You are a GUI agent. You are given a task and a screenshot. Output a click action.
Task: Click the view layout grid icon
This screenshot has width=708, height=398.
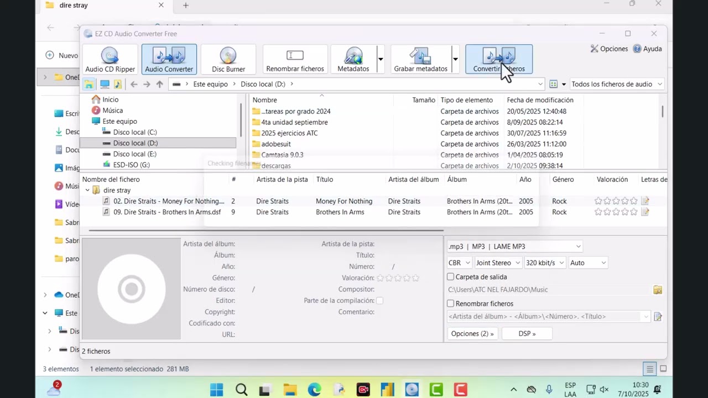click(553, 84)
